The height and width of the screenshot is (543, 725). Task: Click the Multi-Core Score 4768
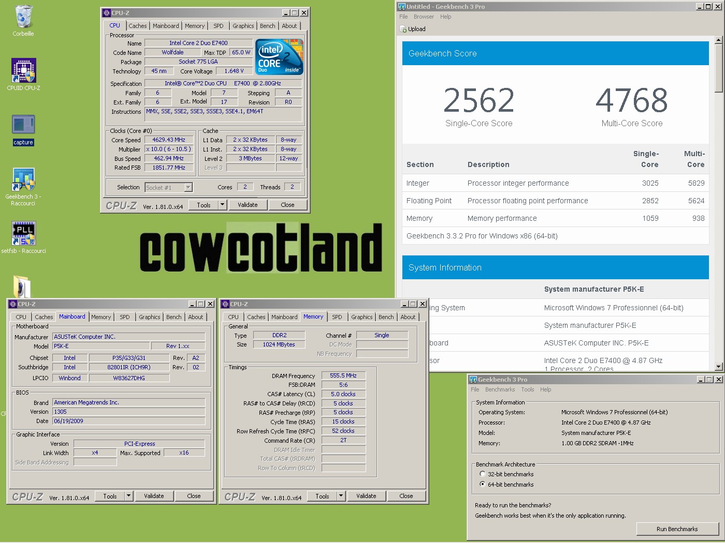(632, 100)
